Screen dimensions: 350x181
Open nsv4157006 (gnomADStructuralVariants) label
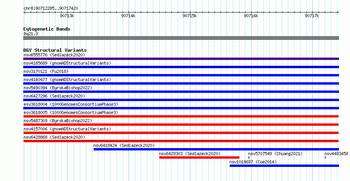(x=67, y=129)
